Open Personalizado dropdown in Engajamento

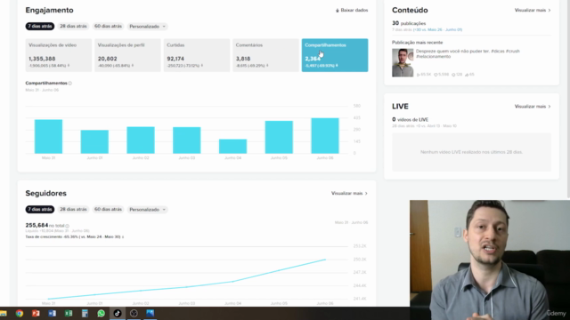point(147,27)
